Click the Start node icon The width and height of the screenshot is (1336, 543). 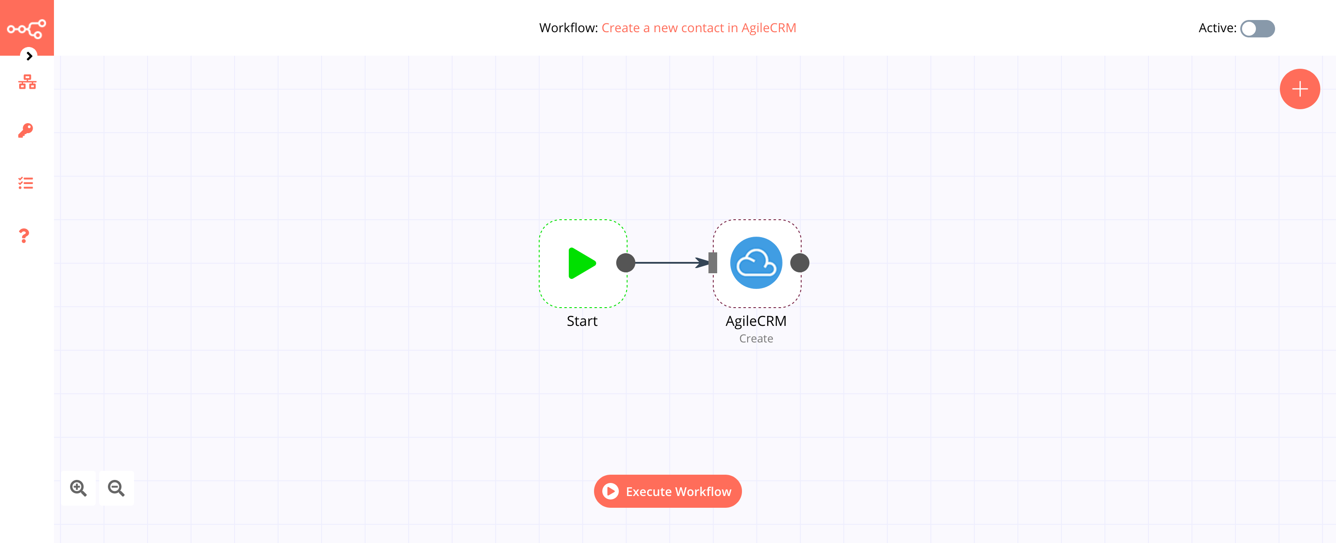coord(582,263)
